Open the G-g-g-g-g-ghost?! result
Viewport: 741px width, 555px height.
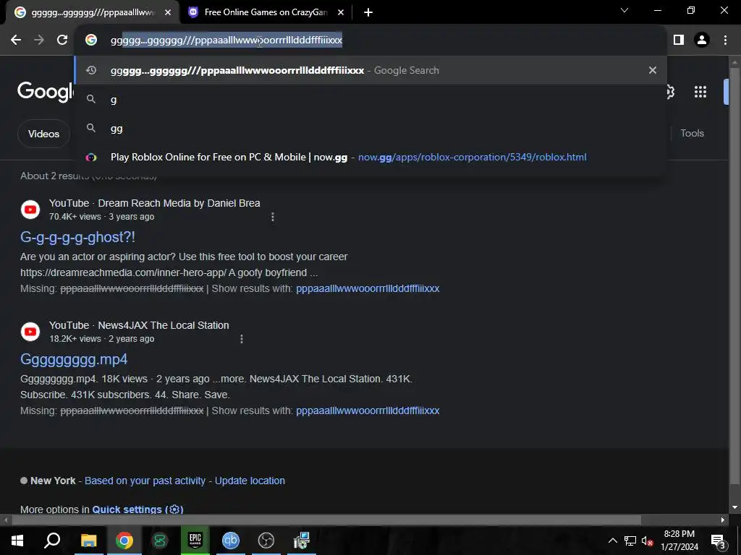point(77,237)
